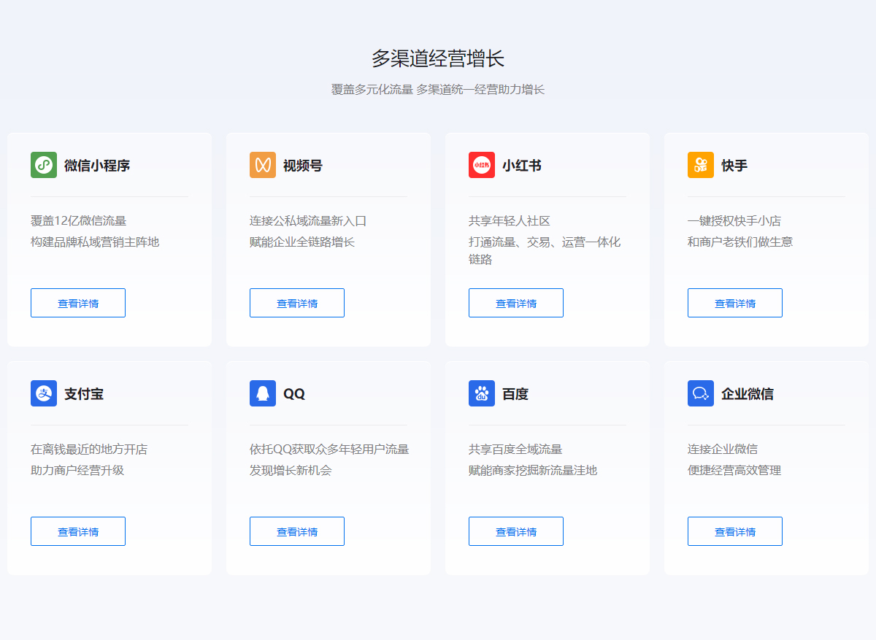This screenshot has height=640, width=876.
Task: Click the 支付宝 card title
Action: [x=84, y=394]
